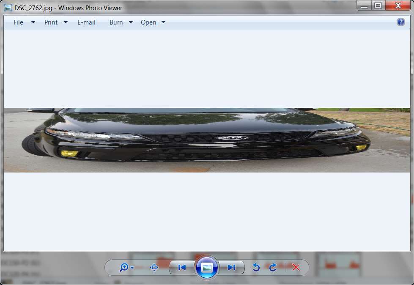Click the displayed car photo
The image size is (414, 285).
click(x=207, y=140)
